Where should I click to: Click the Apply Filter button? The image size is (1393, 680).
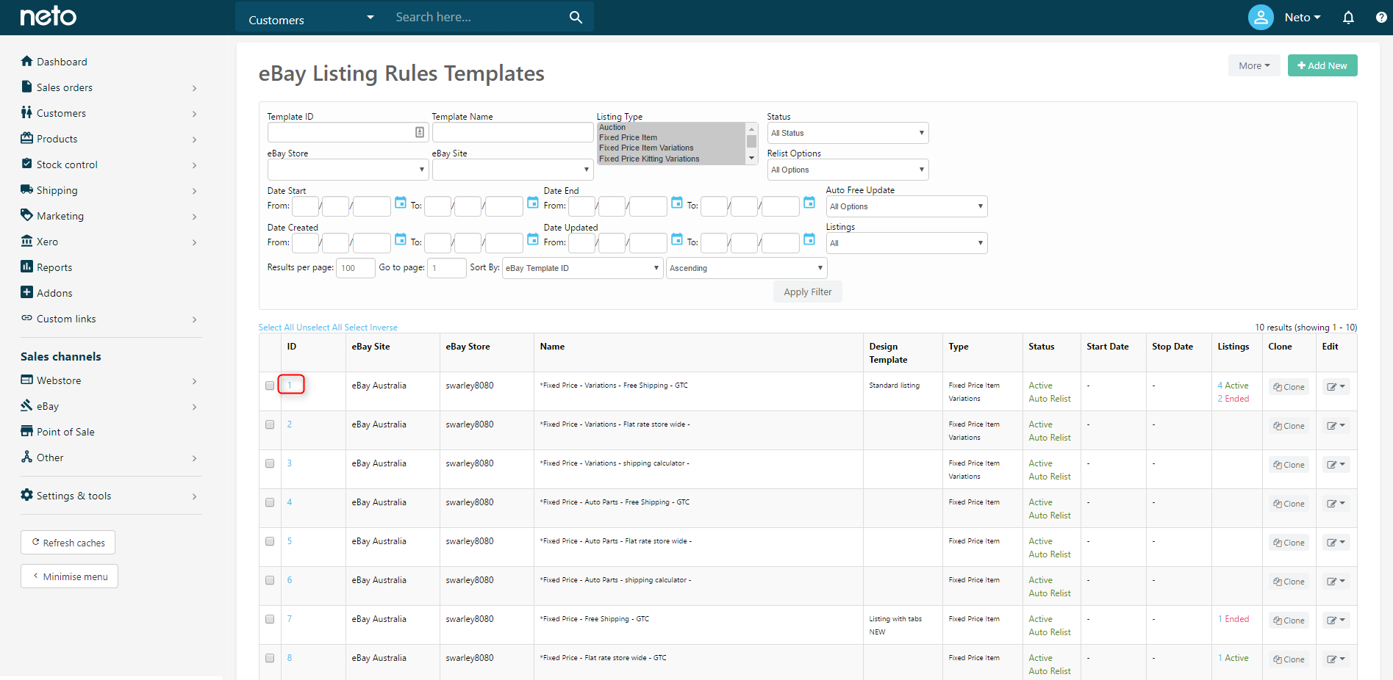point(808,292)
